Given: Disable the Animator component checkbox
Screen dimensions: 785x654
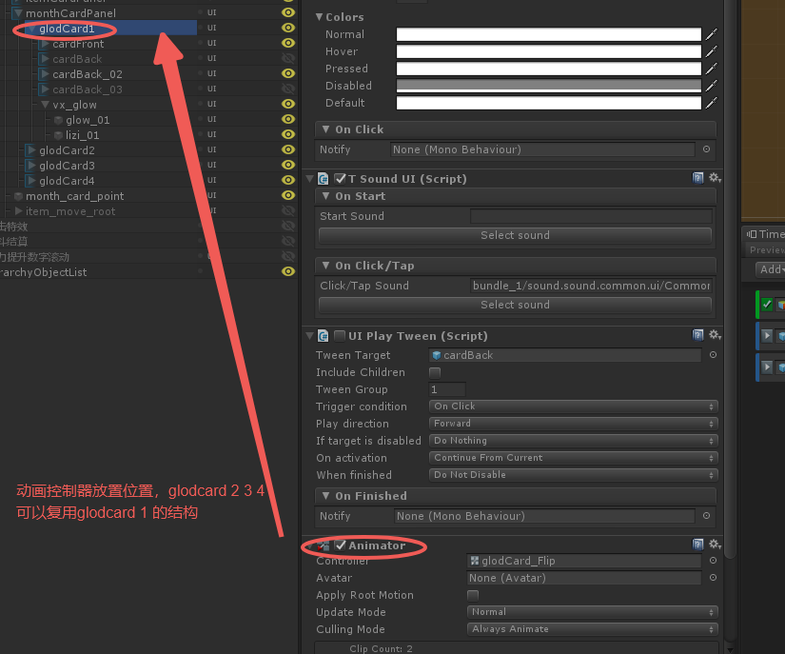Looking at the screenshot, I should click(341, 545).
